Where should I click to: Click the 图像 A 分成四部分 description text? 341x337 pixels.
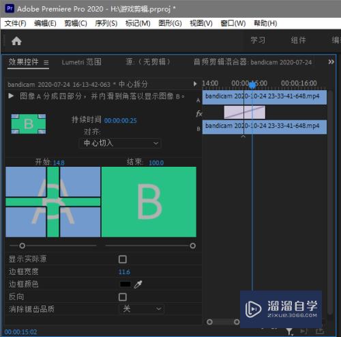[102, 96]
